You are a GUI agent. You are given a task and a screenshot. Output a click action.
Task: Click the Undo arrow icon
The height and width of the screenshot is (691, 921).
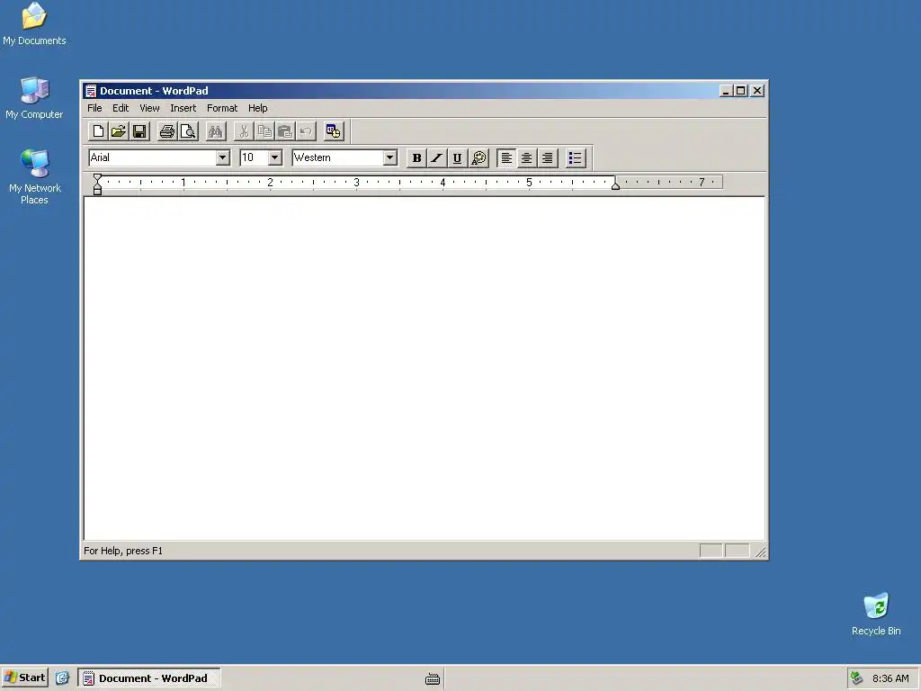point(306,131)
